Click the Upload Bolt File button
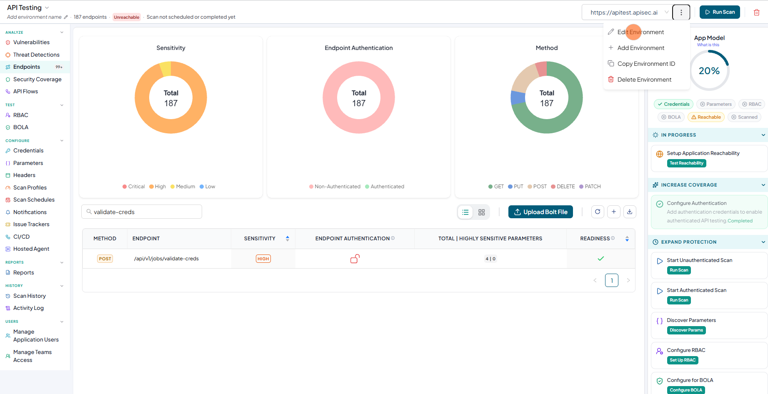This screenshot has height=394, width=768. [541, 212]
